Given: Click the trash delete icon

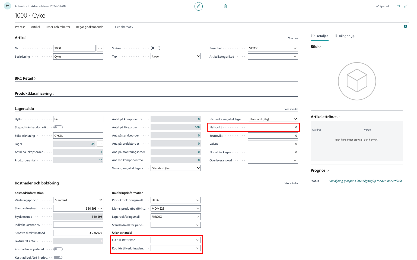Looking at the screenshot, I should 225,6.
